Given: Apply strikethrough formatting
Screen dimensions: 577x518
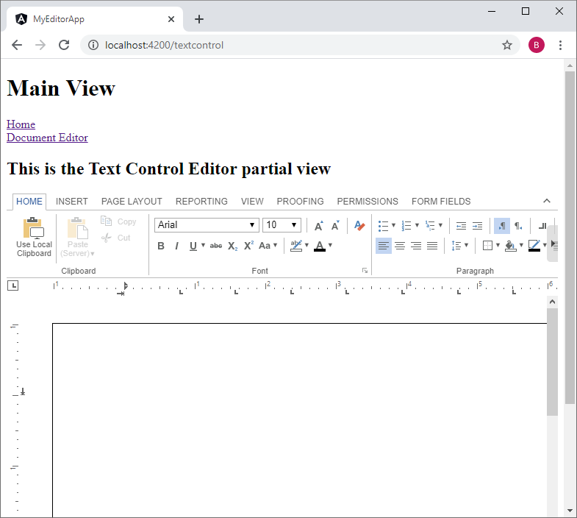Looking at the screenshot, I should pyautogui.click(x=216, y=246).
